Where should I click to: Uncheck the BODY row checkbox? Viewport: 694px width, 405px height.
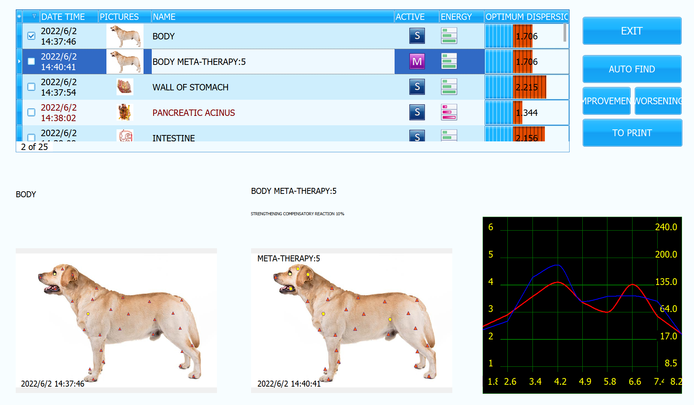(31, 36)
